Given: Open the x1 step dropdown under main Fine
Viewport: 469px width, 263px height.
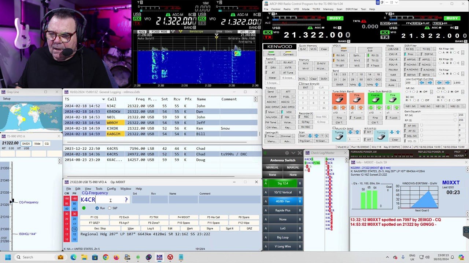Looking at the screenshot, I should coord(357,113).
